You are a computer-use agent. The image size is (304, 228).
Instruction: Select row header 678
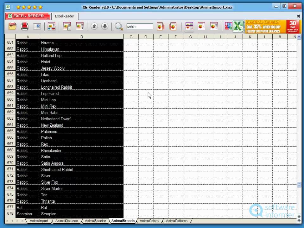click(x=10, y=213)
